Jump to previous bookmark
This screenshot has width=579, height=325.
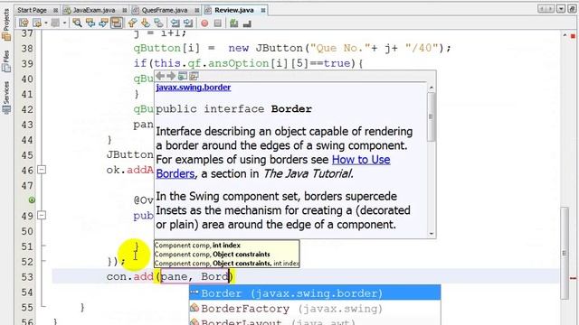pos(132,23)
